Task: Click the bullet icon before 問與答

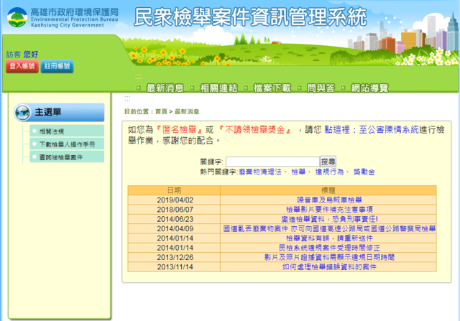Action: pos(299,88)
